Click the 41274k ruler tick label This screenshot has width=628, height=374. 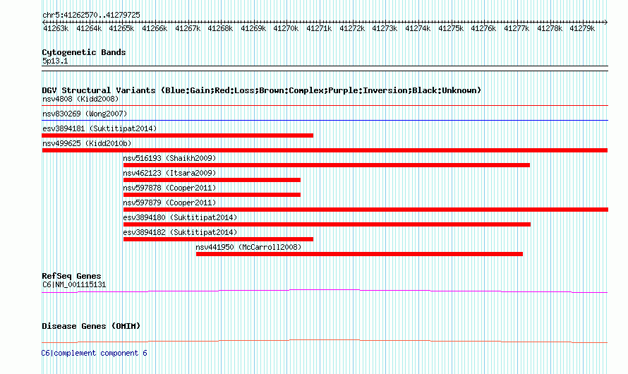tap(418, 28)
